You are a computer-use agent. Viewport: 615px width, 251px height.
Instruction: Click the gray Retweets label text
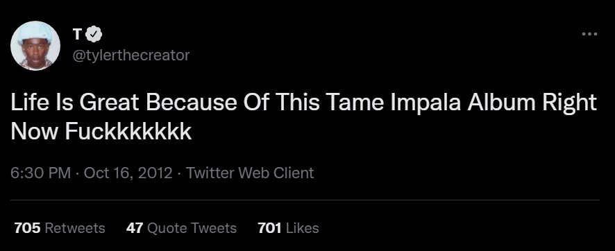point(75,228)
